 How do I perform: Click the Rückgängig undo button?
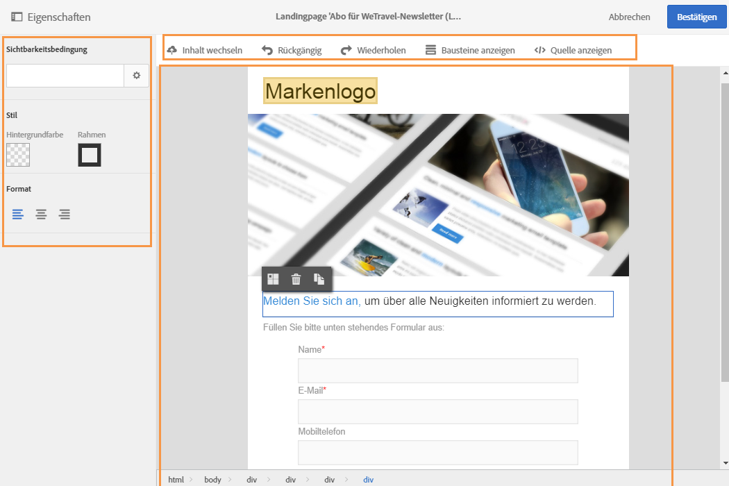[x=292, y=50]
